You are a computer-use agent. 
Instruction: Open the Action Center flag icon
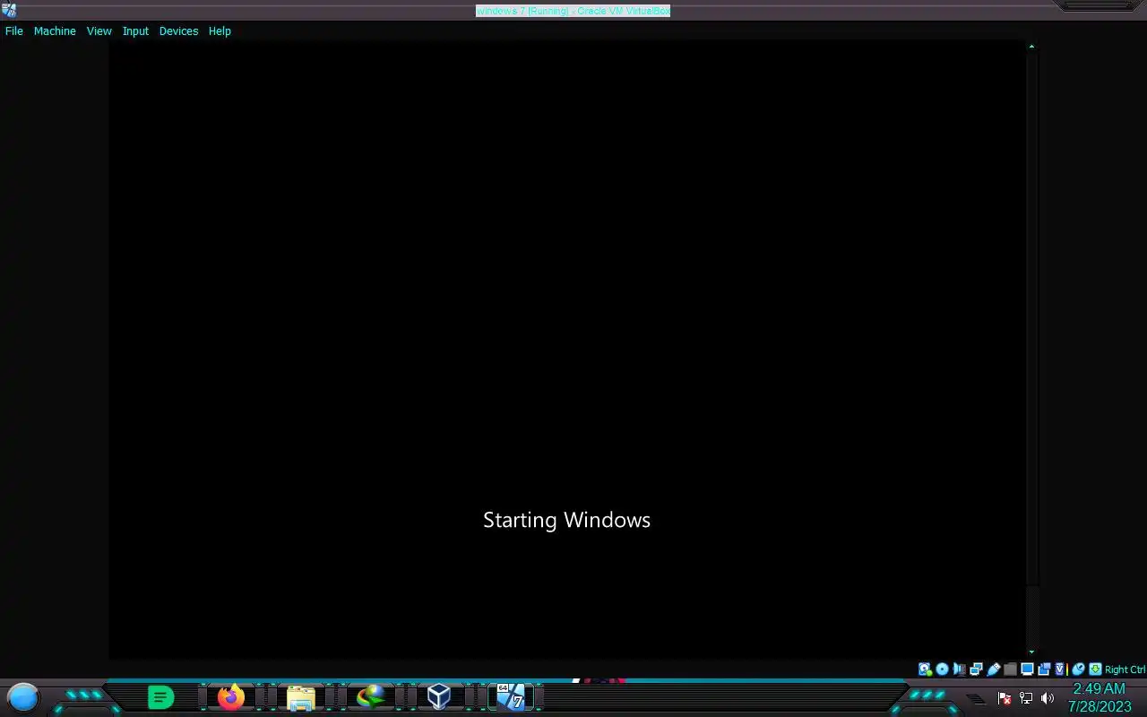point(1005,698)
